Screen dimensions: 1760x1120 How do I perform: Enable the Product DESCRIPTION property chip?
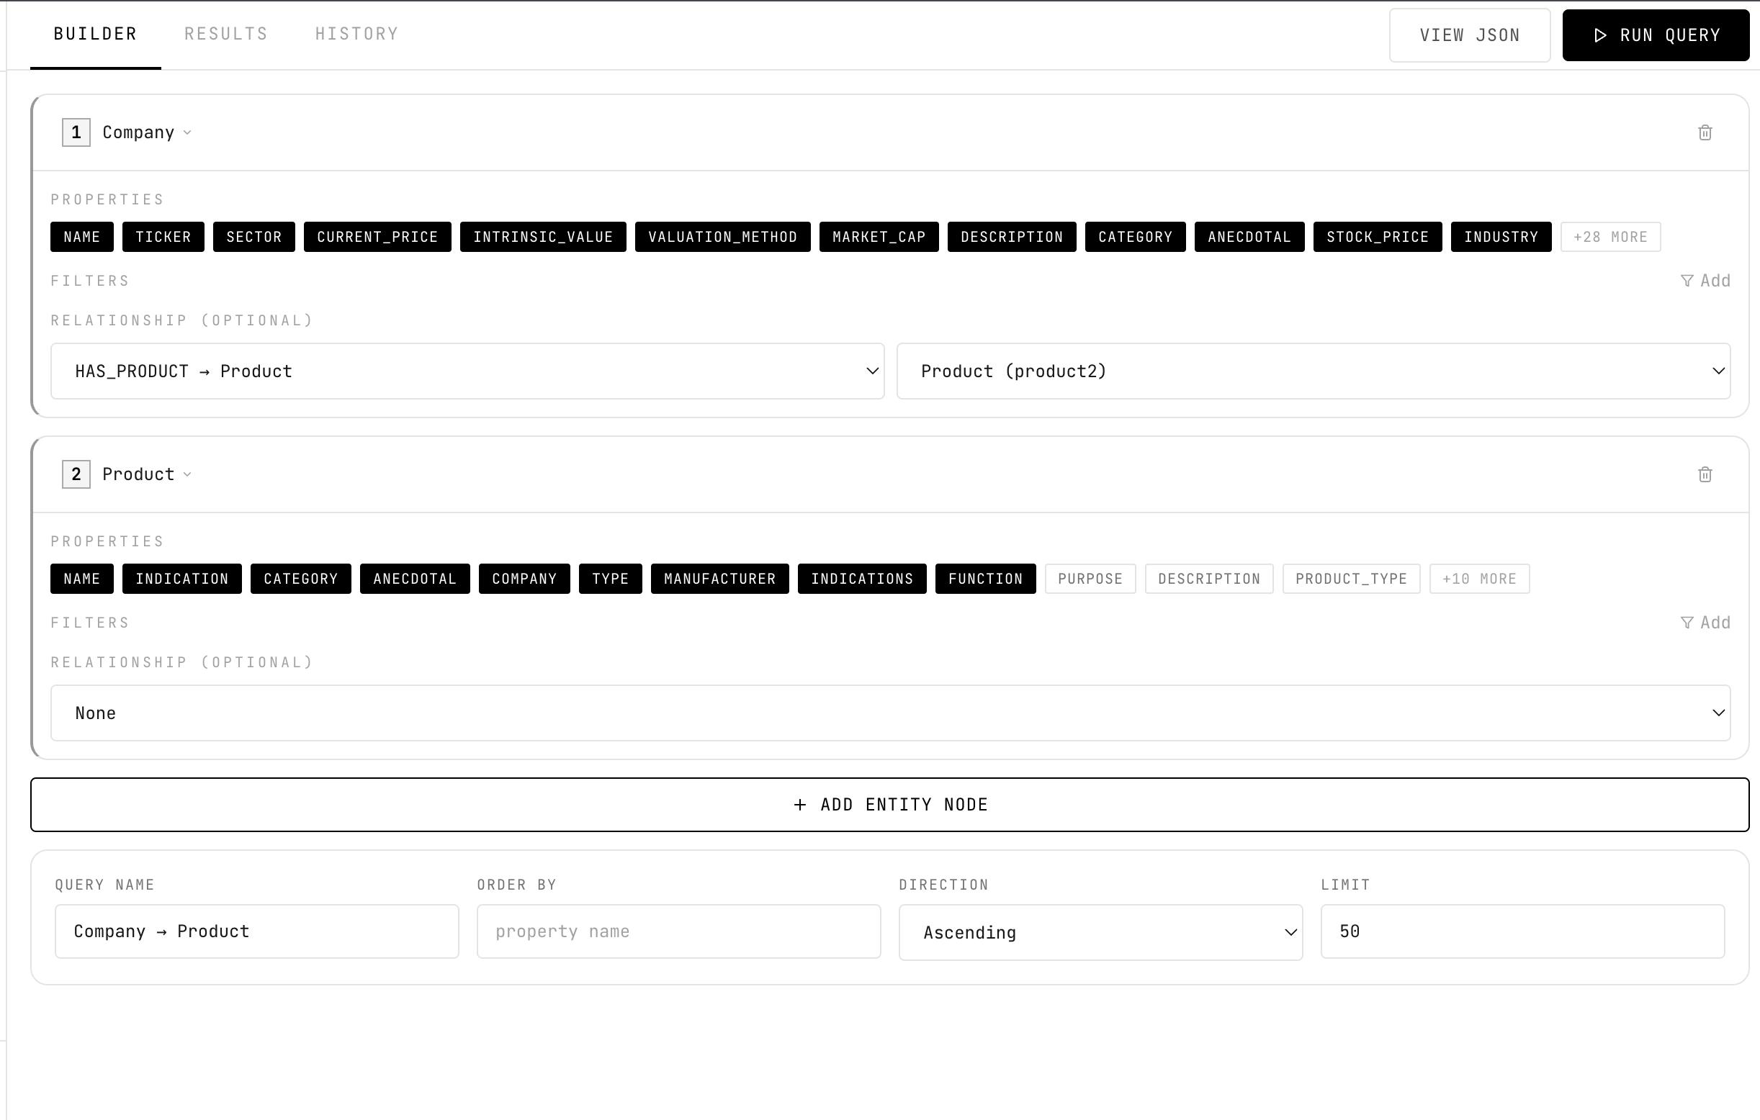click(x=1209, y=579)
